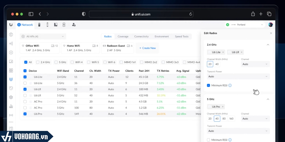The width and height of the screenshot is (285, 142).
Task: Open the Ports grid icon in sidebar
Action: pos(11,70)
